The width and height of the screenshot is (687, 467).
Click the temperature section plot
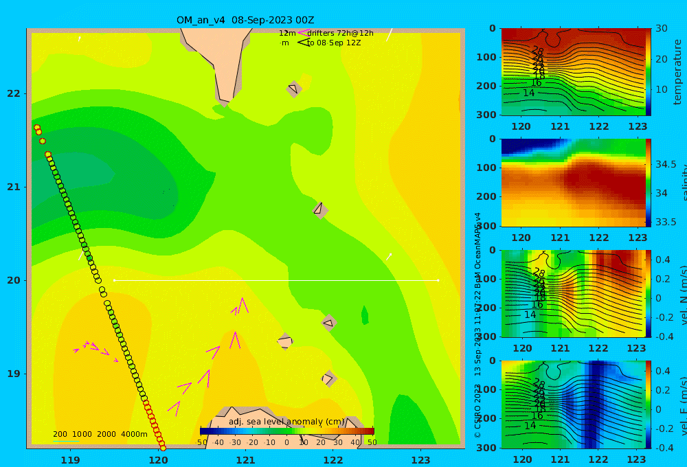574,72
